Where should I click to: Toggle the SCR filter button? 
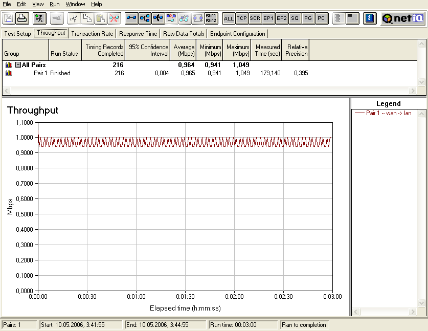[255, 18]
